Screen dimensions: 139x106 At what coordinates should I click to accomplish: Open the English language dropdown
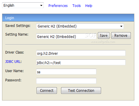coord(23,5)
